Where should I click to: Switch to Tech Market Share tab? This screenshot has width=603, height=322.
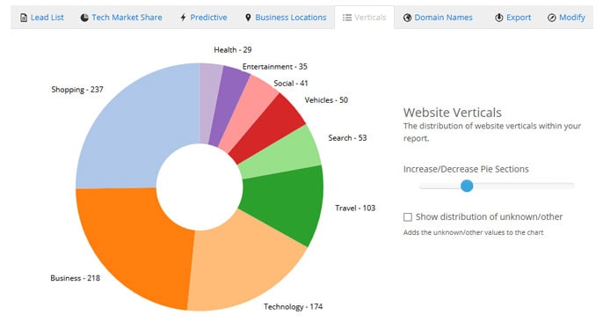[121, 18]
